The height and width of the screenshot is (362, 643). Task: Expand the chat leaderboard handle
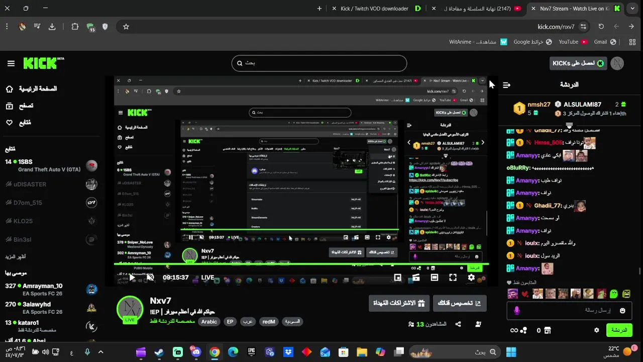570,125
